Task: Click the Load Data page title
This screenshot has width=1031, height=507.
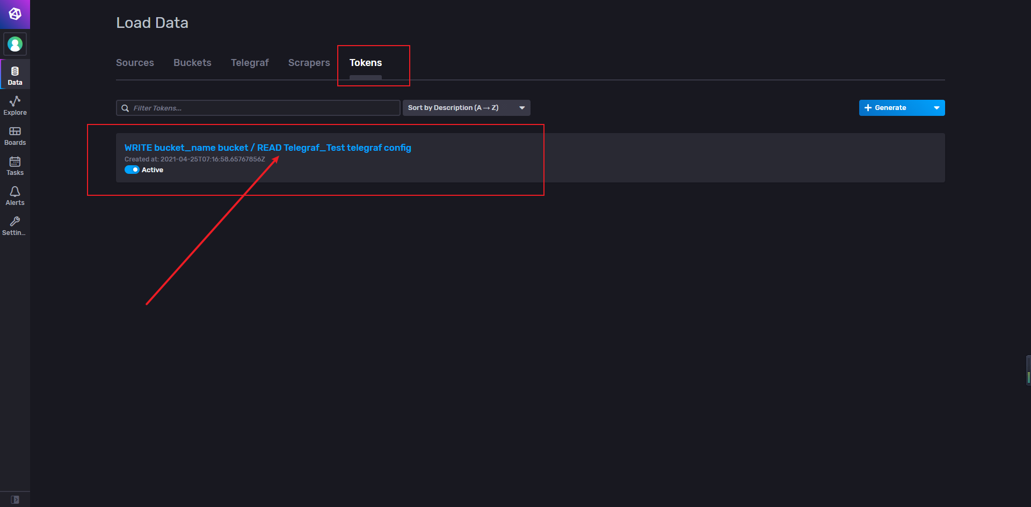Action: [x=152, y=23]
